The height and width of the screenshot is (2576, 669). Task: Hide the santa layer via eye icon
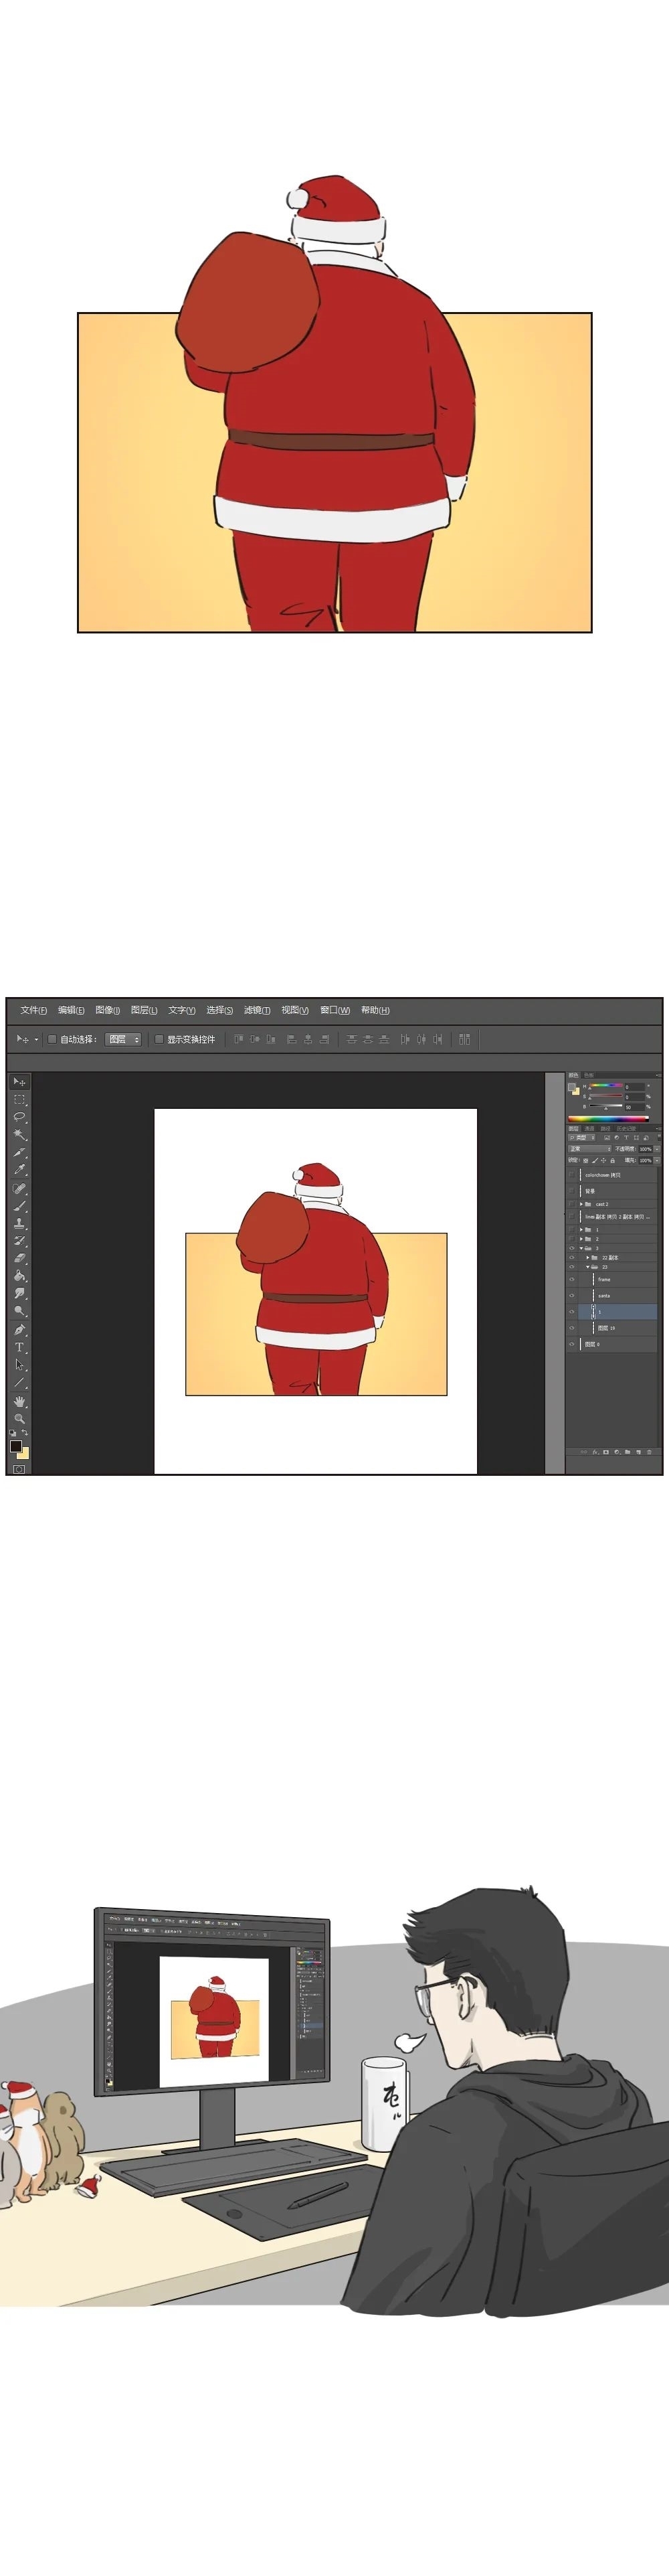[572, 1295]
